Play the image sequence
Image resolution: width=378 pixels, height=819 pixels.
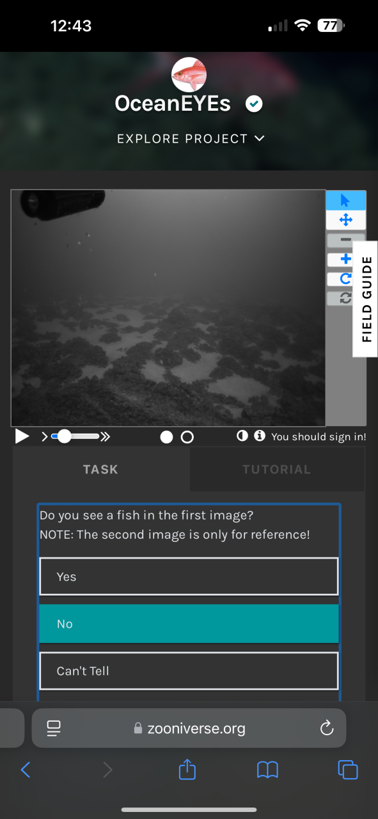22,436
